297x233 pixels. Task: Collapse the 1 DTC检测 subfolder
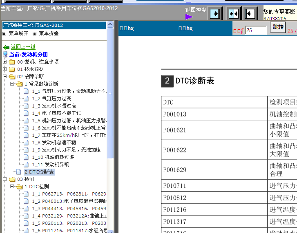(12, 187)
